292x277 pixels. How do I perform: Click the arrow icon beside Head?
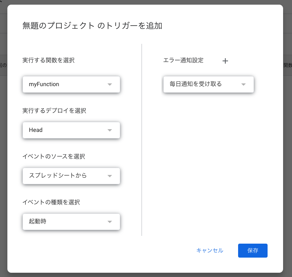pos(110,130)
